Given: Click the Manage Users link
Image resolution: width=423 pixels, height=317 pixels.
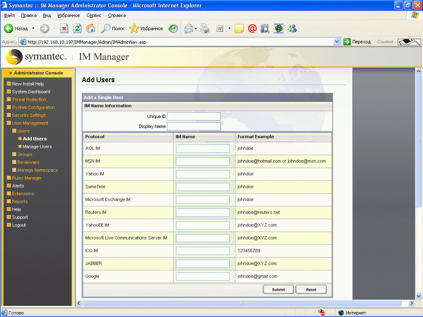Looking at the screenshot, I should tap(37, 147).
